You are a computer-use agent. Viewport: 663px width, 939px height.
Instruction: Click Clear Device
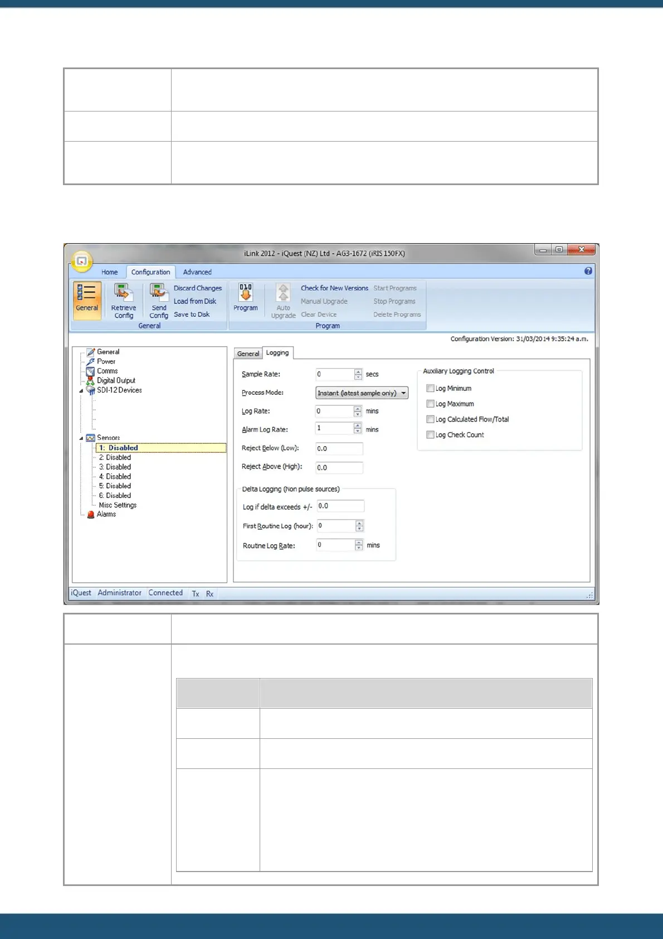[319, 314]
